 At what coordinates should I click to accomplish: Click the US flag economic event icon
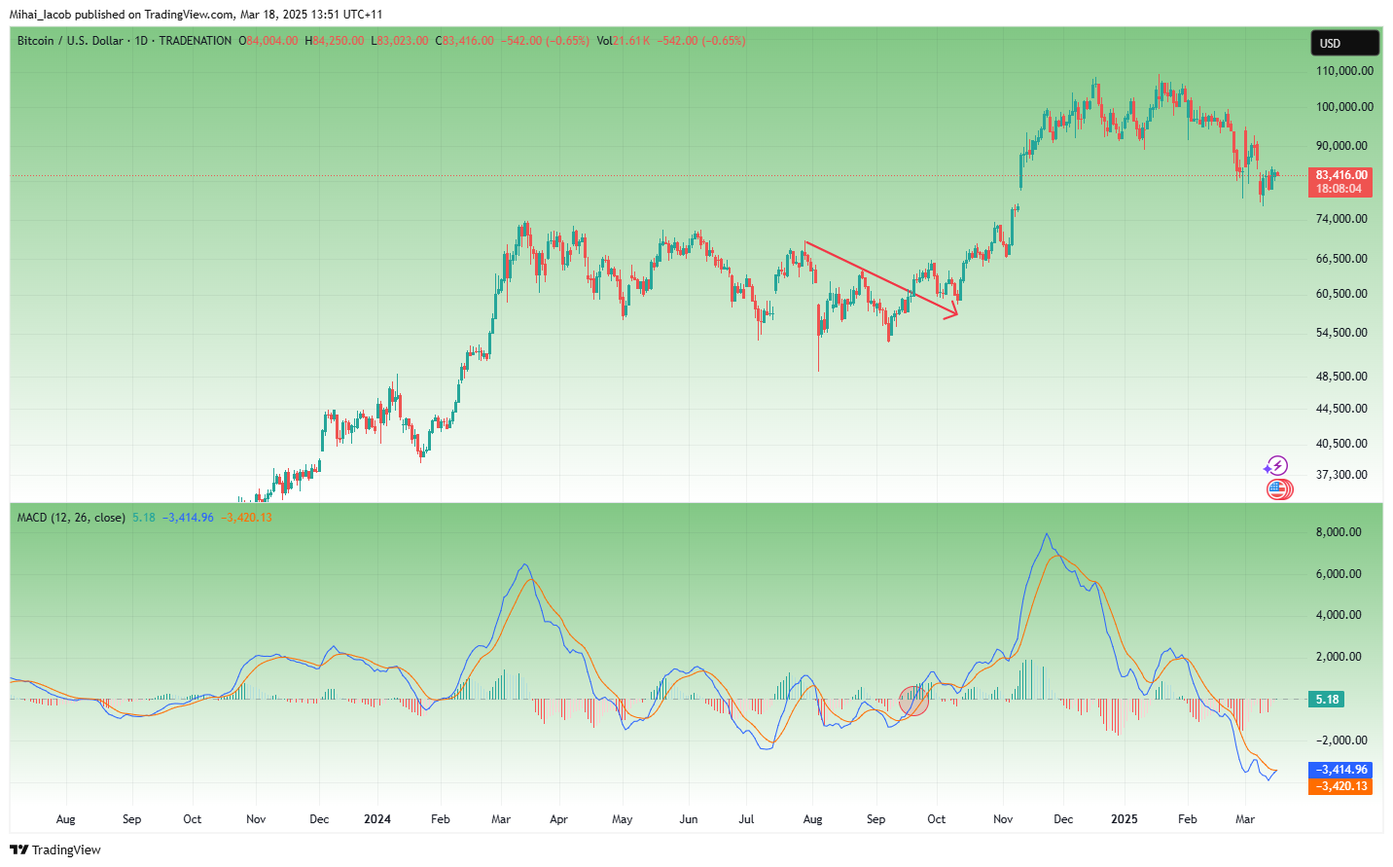(1279, 489)
